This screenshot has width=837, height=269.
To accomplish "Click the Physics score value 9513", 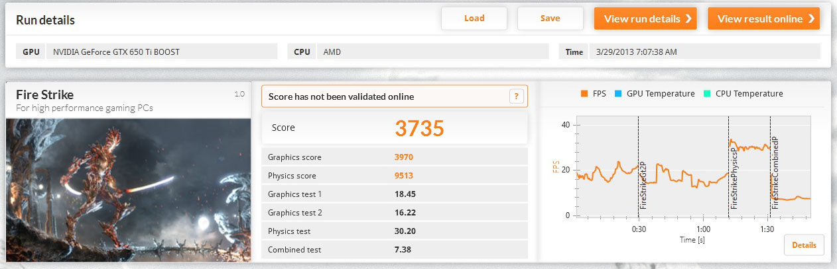I will click(405, 176).
